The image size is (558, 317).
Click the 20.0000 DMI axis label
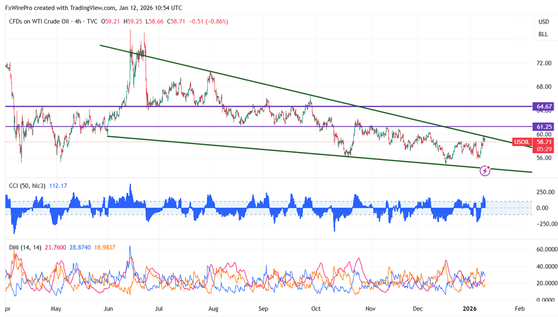point(547,284)
